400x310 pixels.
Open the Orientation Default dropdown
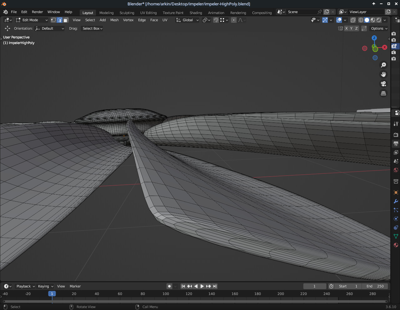coord(50,28)
